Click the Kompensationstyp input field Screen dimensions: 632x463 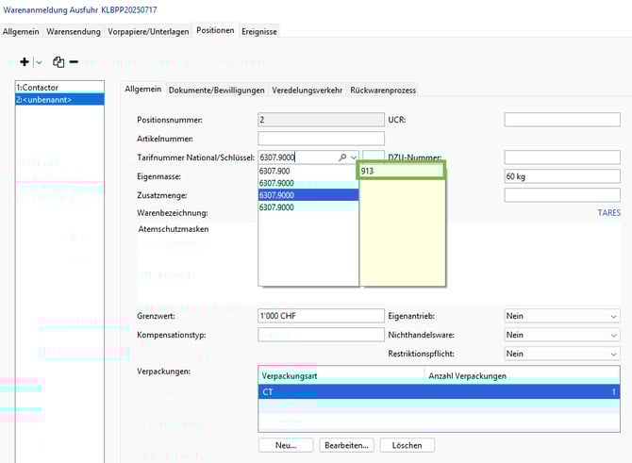pyautogui.click(x=321, y=335)
